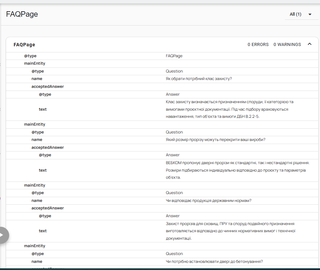The width and height of the screenshot is (320, 270).
Task: Click the first mainEntity row label
Action: [x=35, y=63]
